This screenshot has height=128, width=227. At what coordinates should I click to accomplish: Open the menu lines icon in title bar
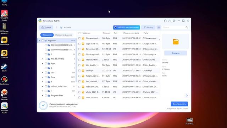pos(174,21)
